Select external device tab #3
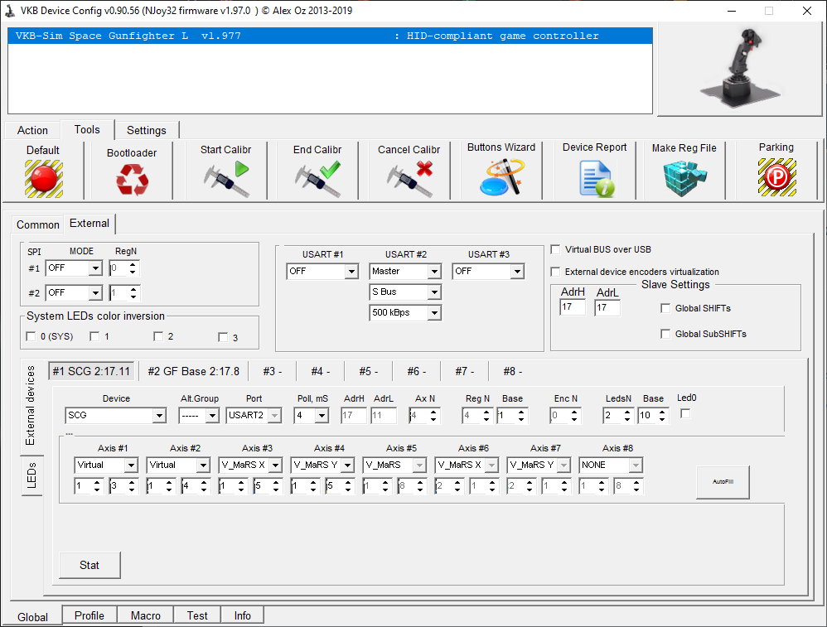The image size is (827, 627). tap(272, 371)
